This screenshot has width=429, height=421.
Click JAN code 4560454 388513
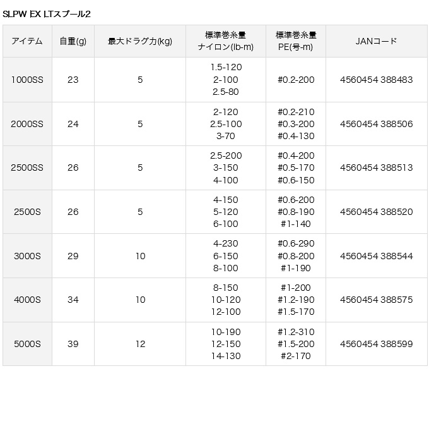tap(376, 168)
